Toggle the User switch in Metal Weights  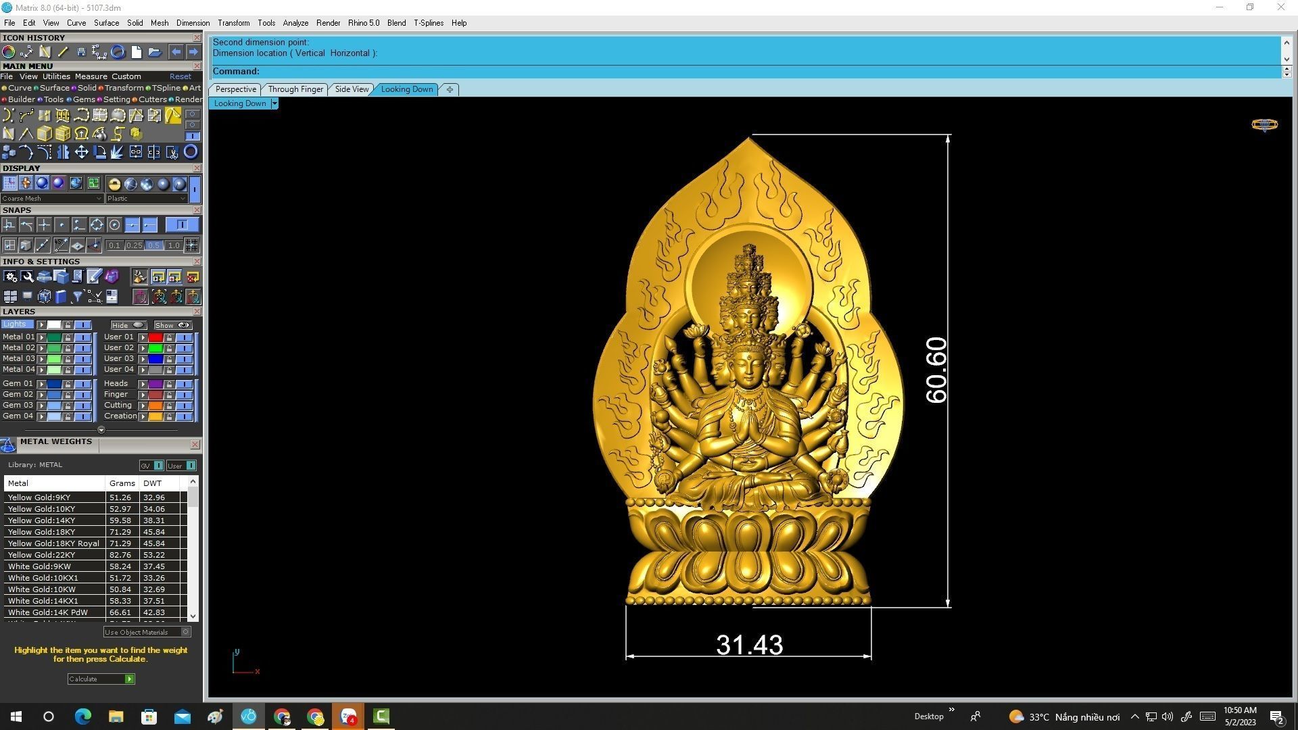(182, 466)
